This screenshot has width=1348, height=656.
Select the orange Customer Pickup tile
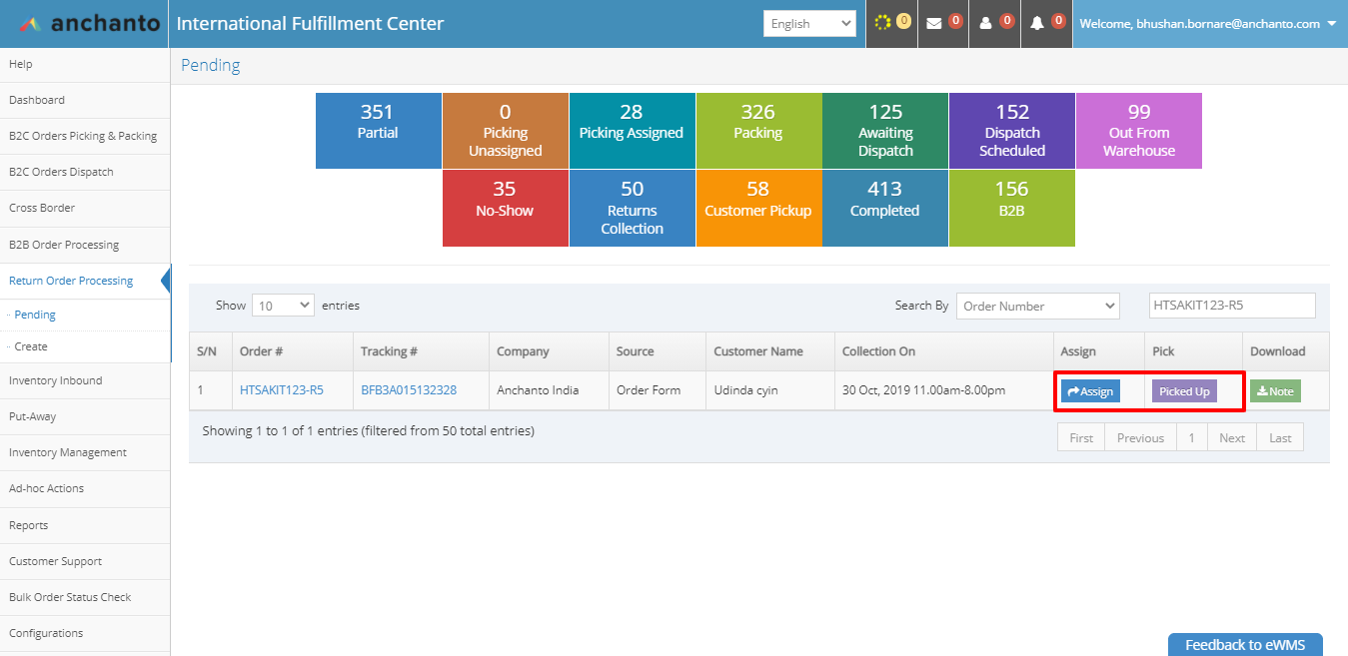point(758,208)
